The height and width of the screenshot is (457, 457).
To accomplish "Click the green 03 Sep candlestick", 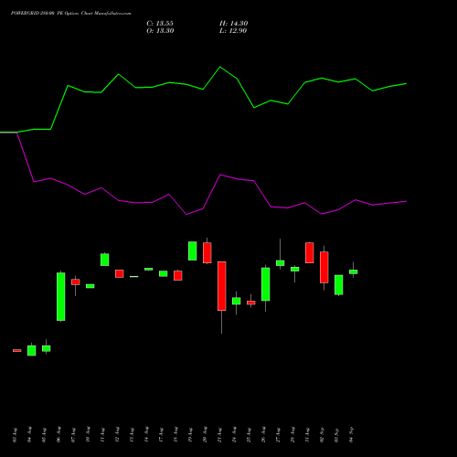I will tap(339, 285).
